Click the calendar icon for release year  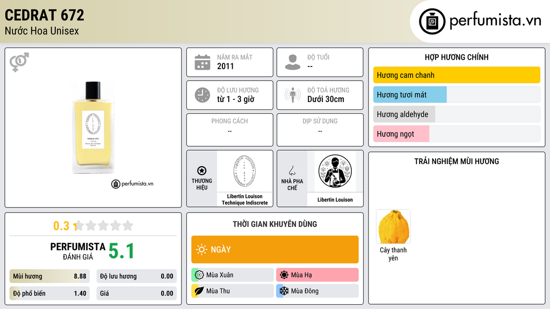pos(202,62)
